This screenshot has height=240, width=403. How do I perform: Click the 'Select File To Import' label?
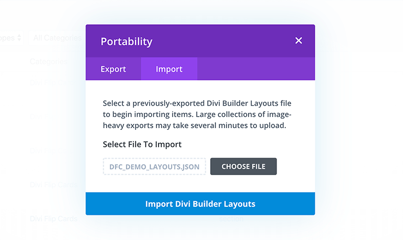[142, 144]
